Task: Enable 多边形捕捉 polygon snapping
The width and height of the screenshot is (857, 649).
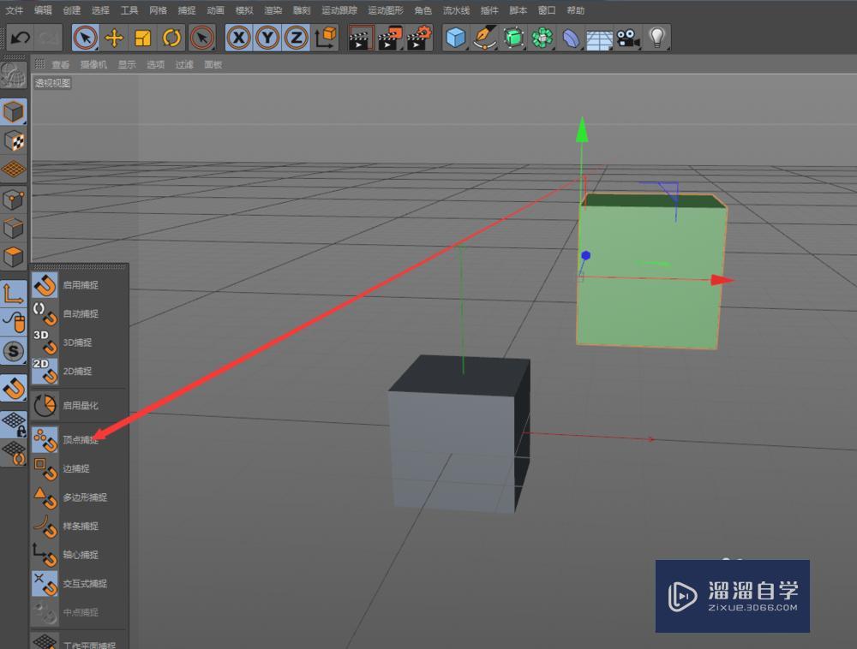Action: (x=79, y=497)
